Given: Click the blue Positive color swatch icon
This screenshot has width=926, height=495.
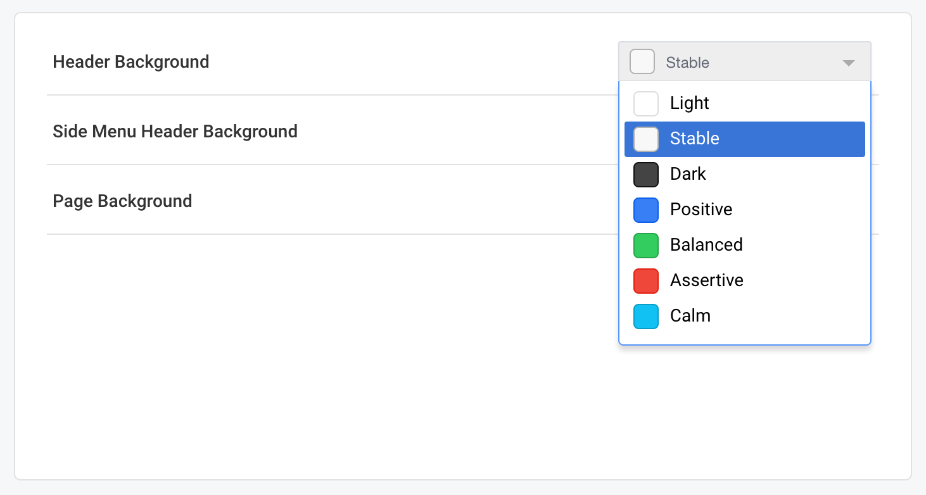Looking at the screenshot, I should [645, 210].
